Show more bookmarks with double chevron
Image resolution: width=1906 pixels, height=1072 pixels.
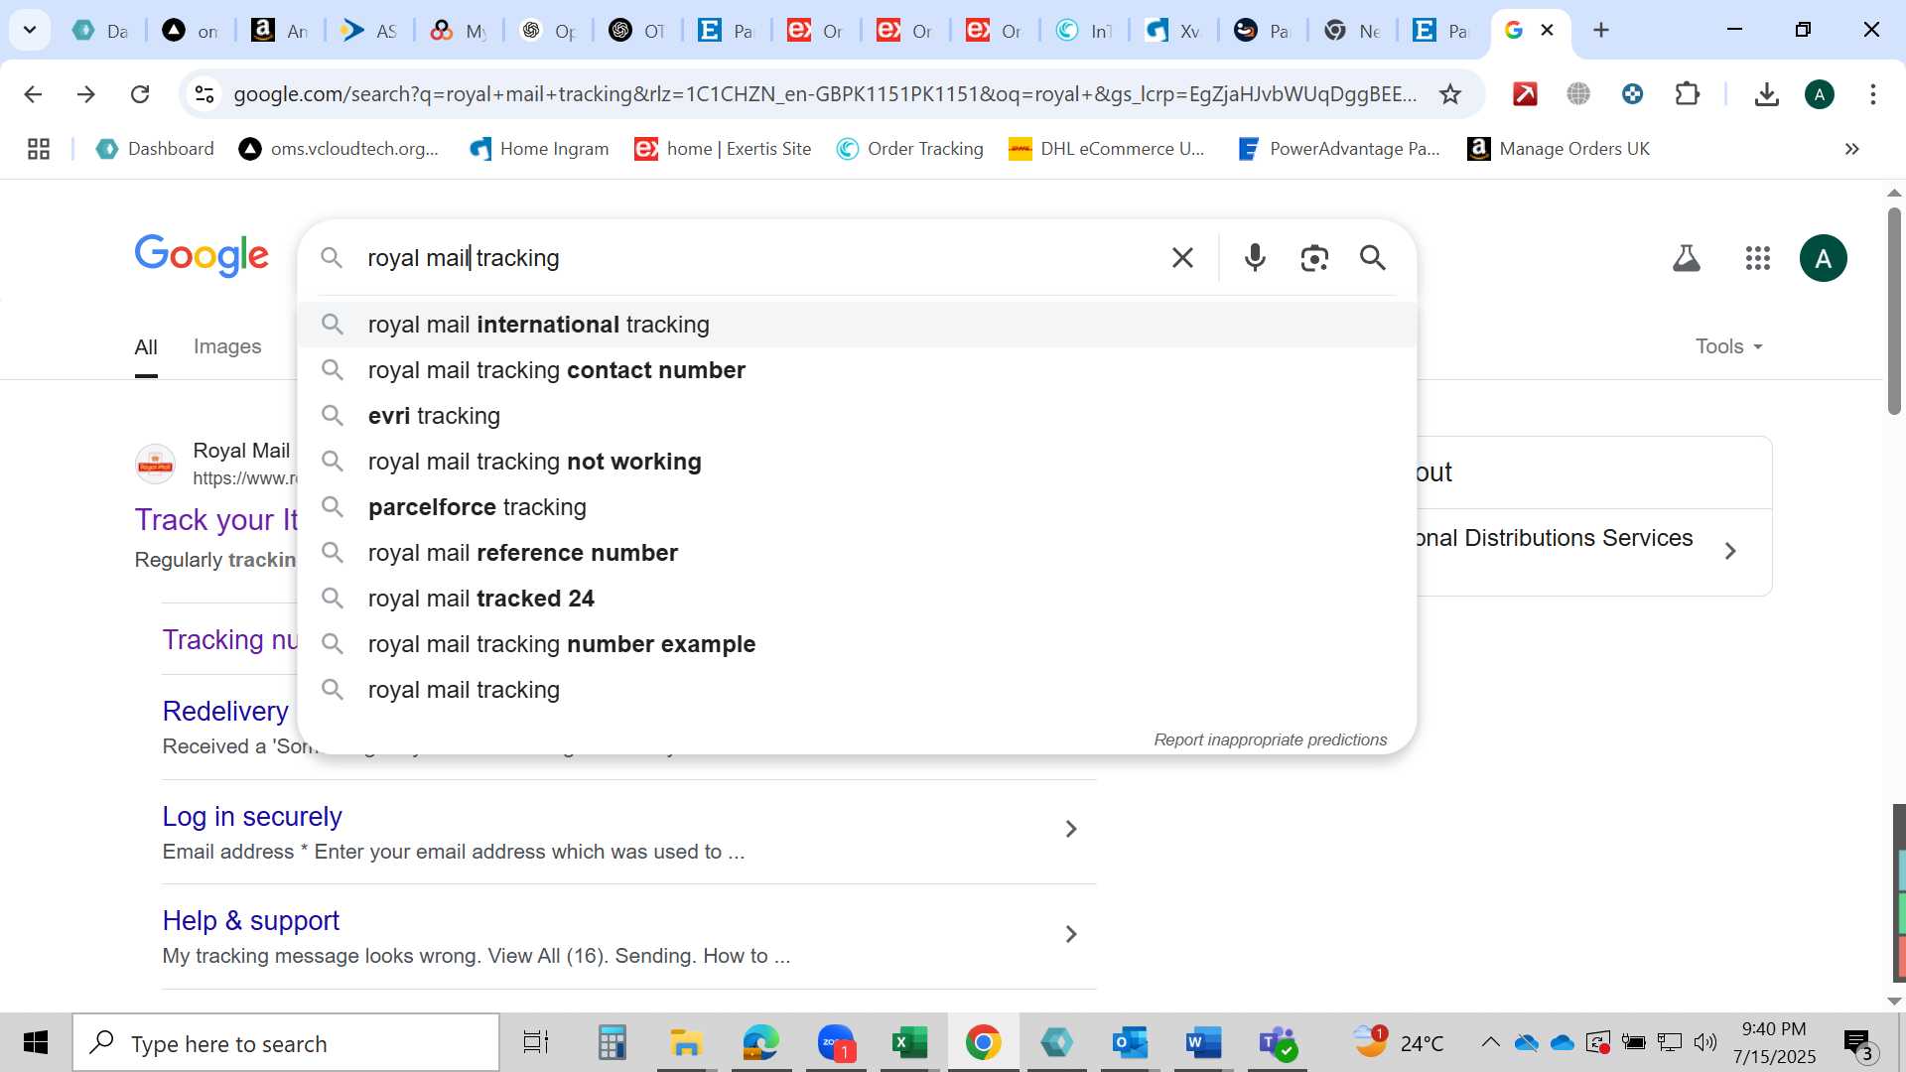point(1852,149)
